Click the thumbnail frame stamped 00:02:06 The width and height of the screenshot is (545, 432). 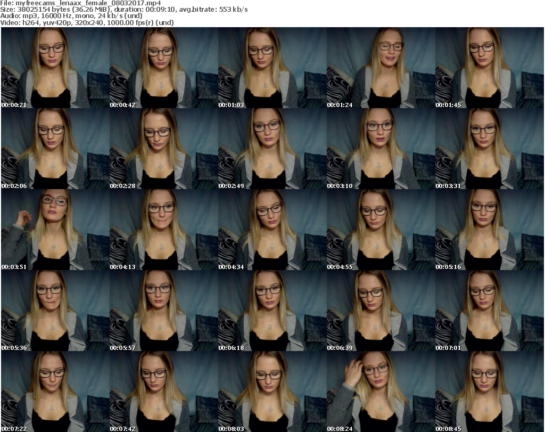point(55,149)
